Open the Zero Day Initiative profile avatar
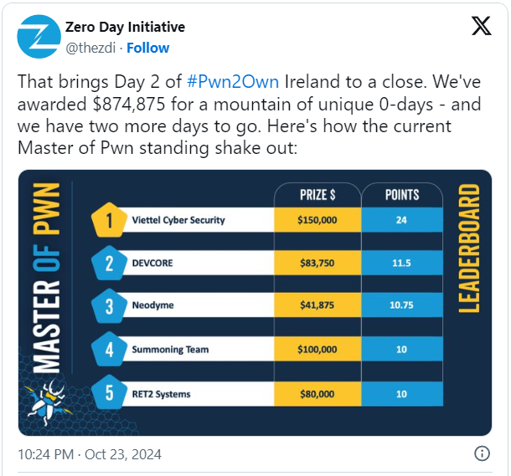511x476 pixels. point(38,38)
